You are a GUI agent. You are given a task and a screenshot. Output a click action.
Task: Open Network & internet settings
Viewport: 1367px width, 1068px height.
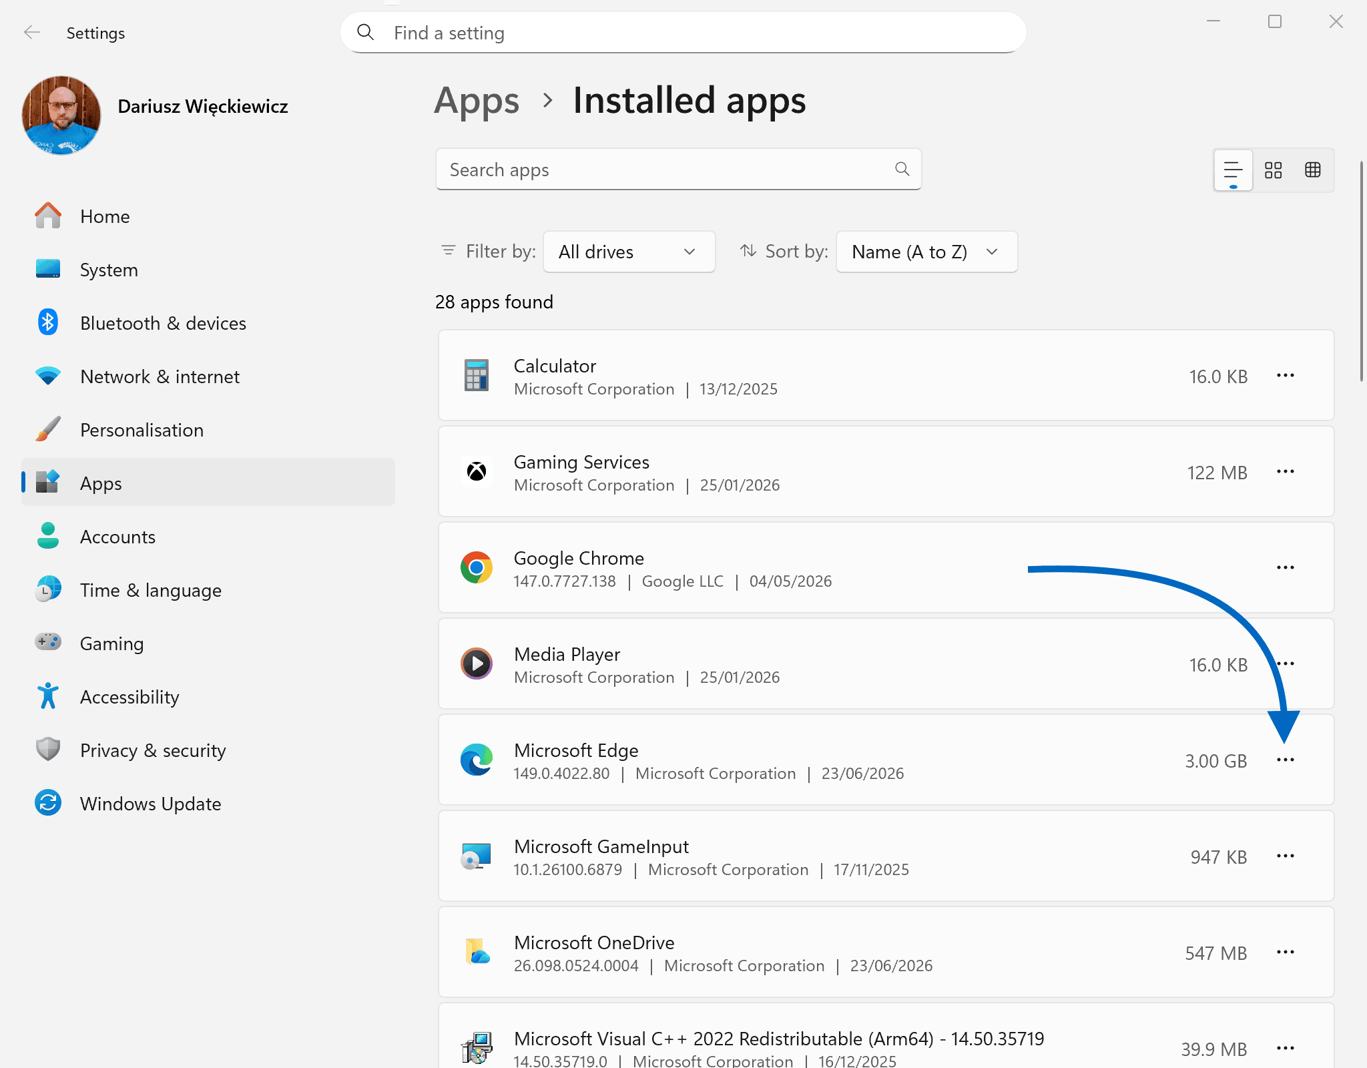[208, 376]
